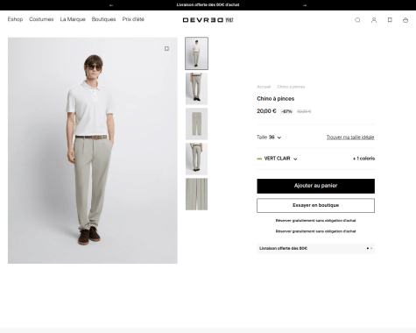The image size is (416, 333).
Task: Select first thumbnail of full outfit
Action: (x=196, y=53)
